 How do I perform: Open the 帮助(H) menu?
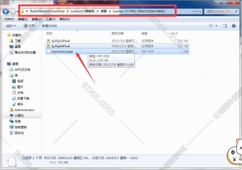point(65,19)
